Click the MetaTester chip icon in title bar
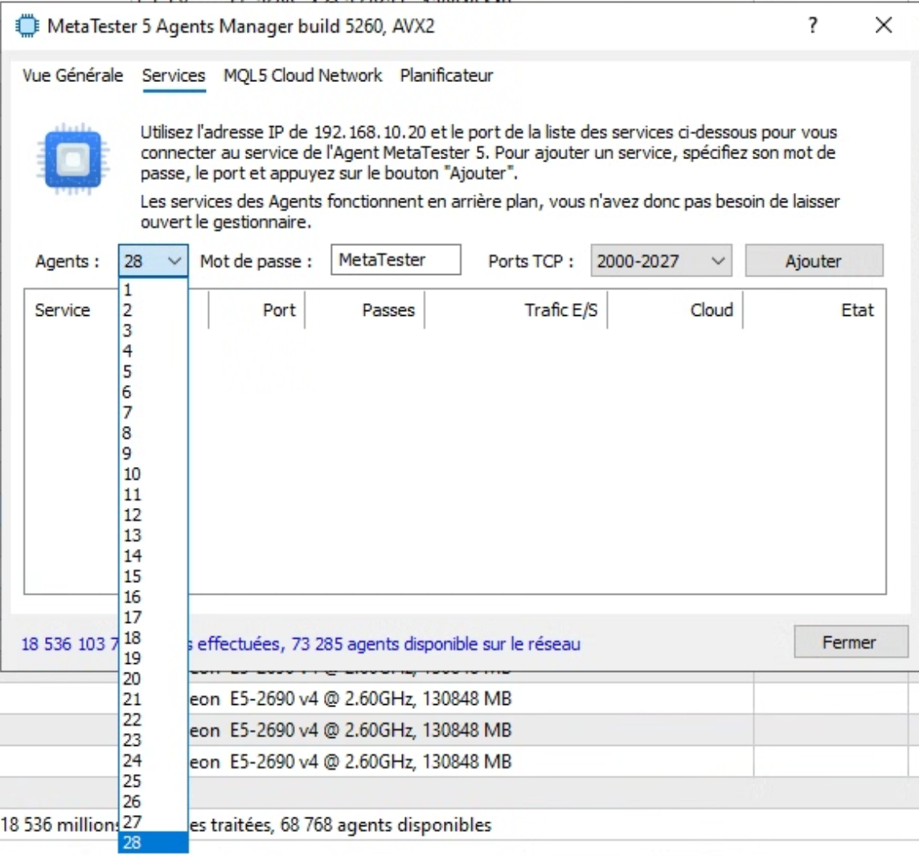Screen dimensions: 919x856 coord(27,27)
